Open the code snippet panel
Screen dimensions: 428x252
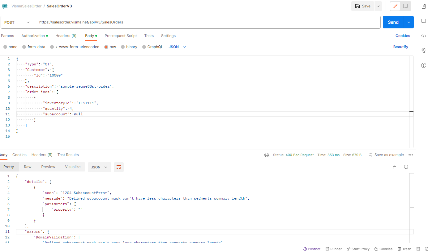pos(423,35)
